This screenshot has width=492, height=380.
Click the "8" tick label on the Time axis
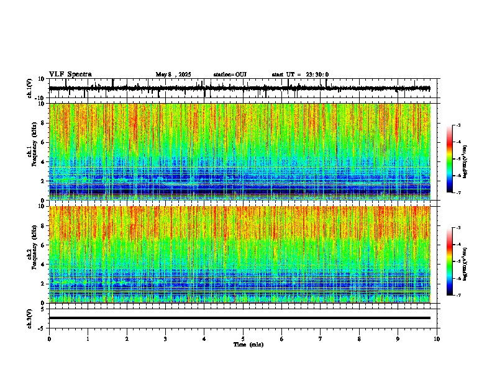pos(359,339)
